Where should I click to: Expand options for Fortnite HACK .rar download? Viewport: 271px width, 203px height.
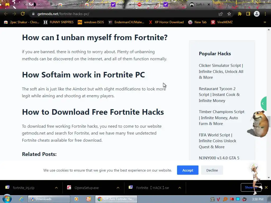point(180,188)
